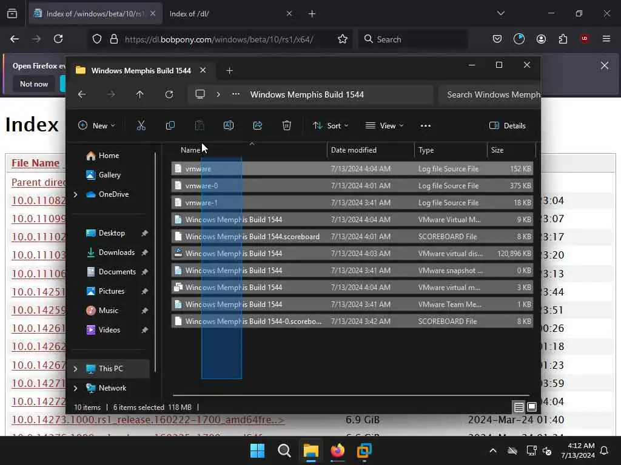Click the PC icon in address bar
The image size is (621, 465).
tap(200, 94)
